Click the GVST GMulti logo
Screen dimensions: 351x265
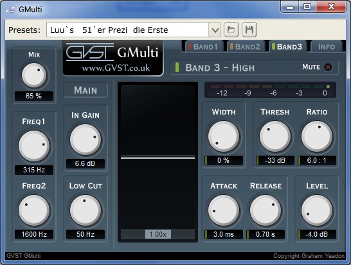(x=113, y=58)
